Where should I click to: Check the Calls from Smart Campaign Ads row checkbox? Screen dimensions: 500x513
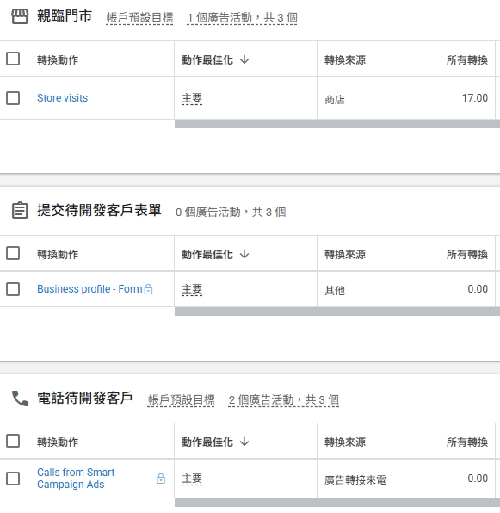point(13,479)
